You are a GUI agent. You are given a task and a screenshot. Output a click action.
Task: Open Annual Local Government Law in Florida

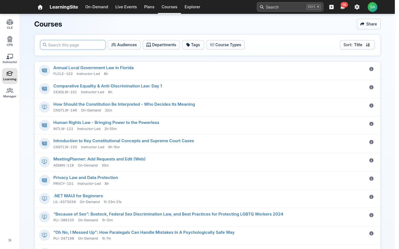pyautogui.click(x=93, y=68)
